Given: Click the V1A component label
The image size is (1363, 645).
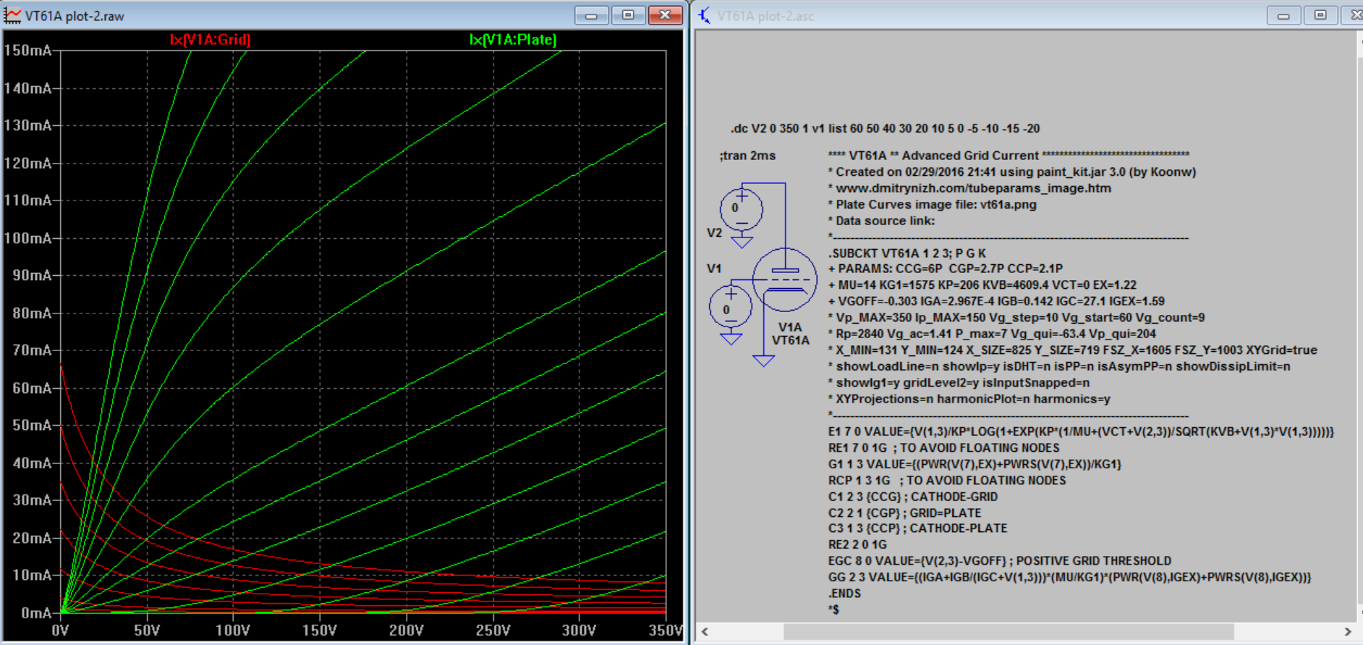Looking at the screenshot, I should pos(790,327).
